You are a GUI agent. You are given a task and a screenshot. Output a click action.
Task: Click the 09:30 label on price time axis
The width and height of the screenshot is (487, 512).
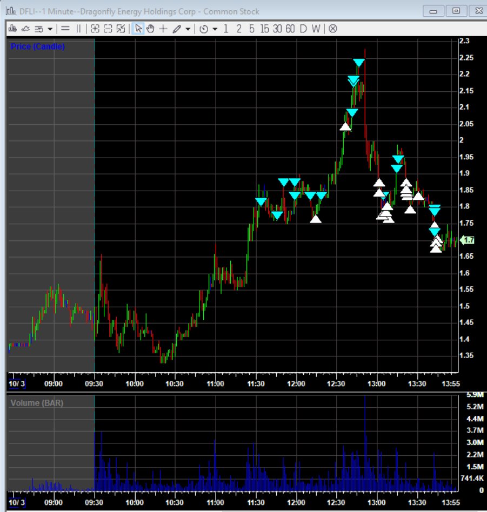tap(94, 383)
